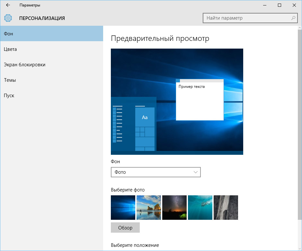Go to the Темы section
Screen dimensions: 302x251
tap(52, 80)
